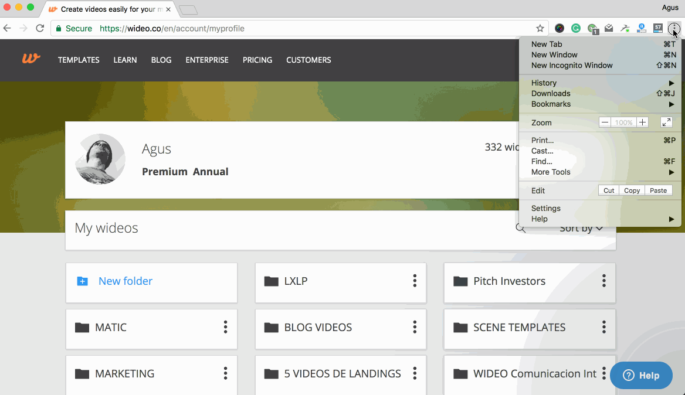Open the BLOG VIDEOS folder options menu
685x395 pixels.
point(415,327)
